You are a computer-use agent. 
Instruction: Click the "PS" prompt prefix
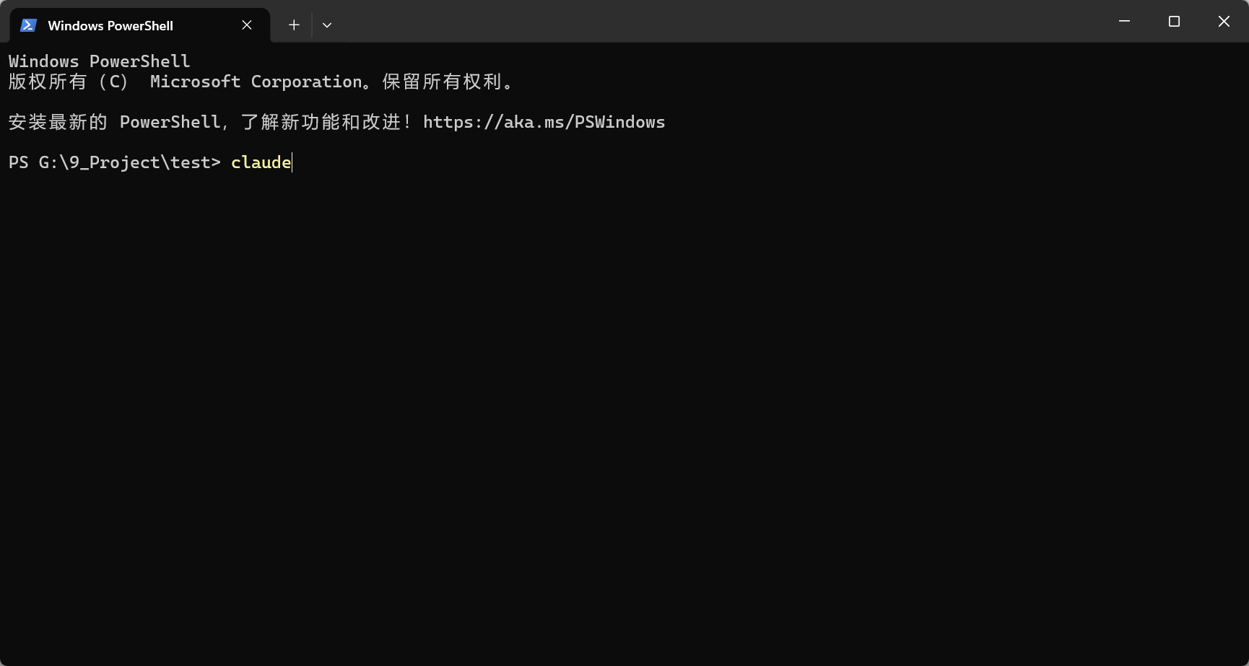tap(18, 162)
